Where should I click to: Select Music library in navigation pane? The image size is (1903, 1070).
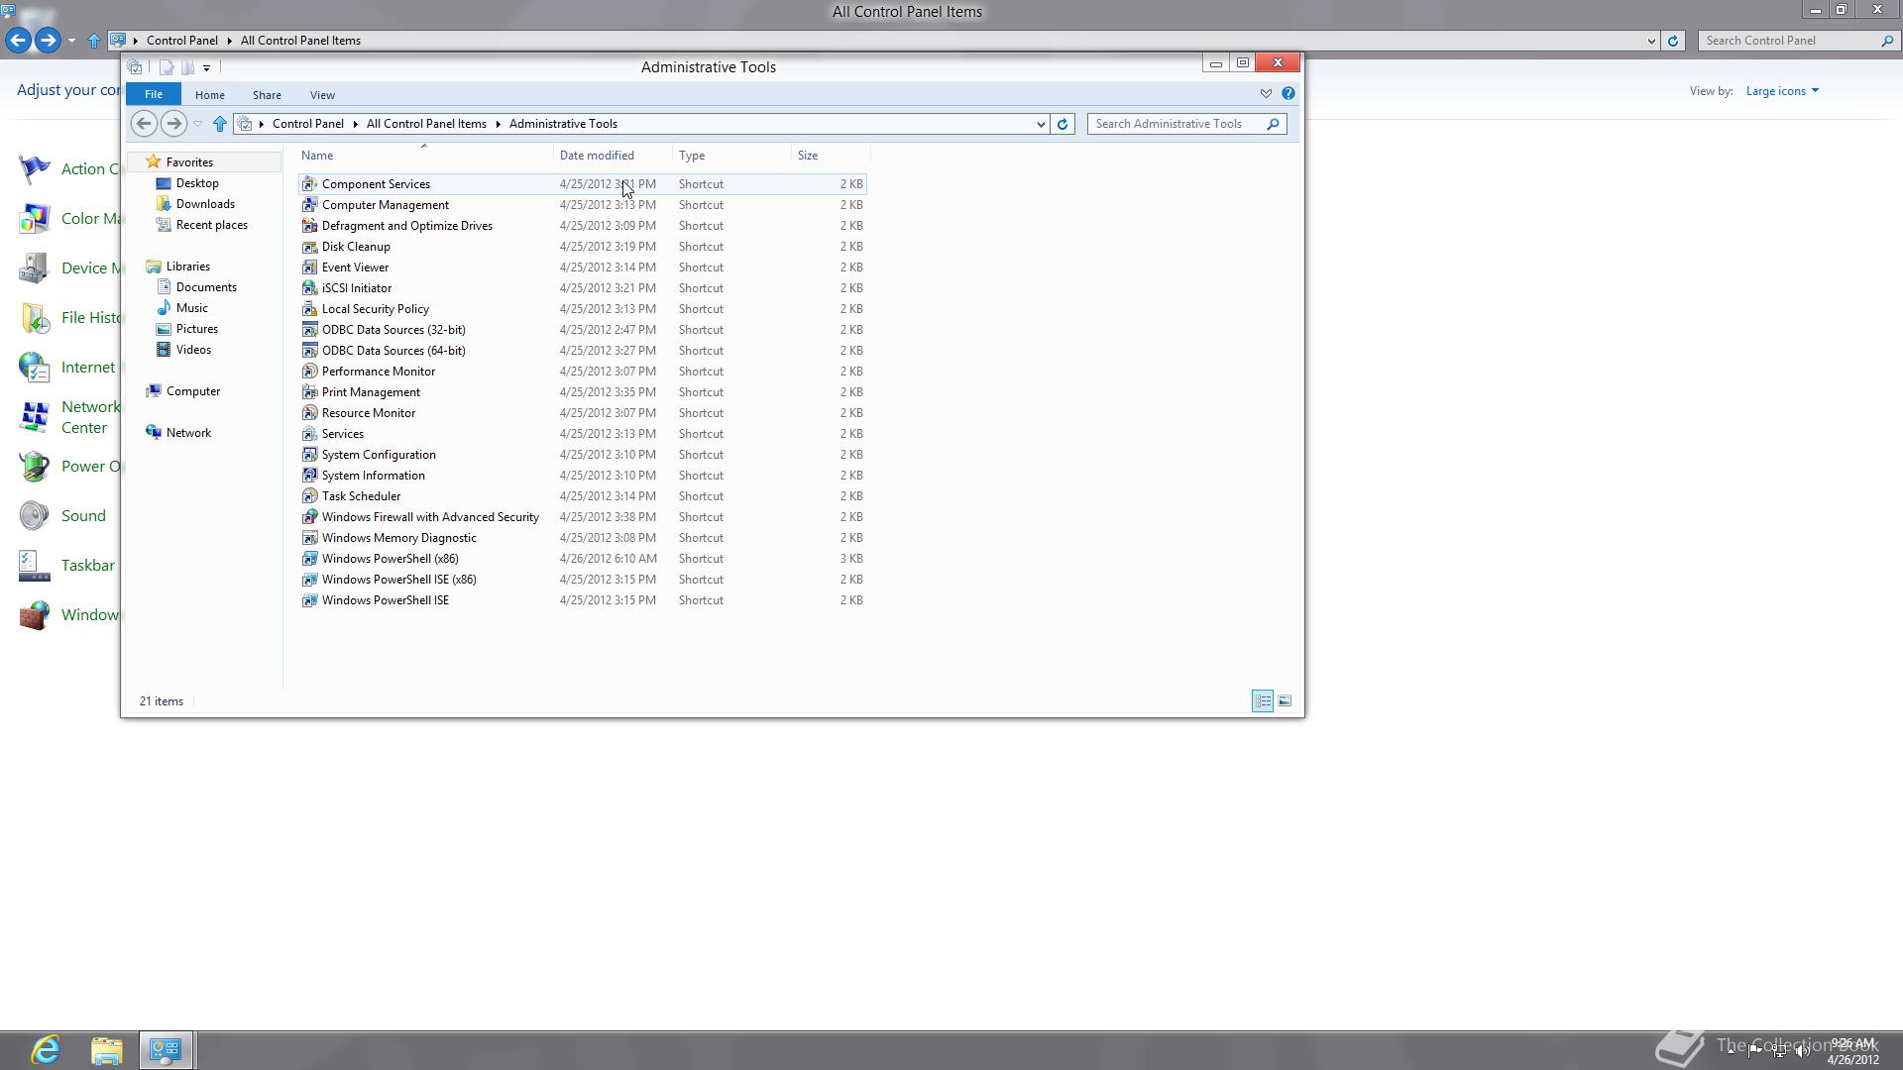point(191,308)
